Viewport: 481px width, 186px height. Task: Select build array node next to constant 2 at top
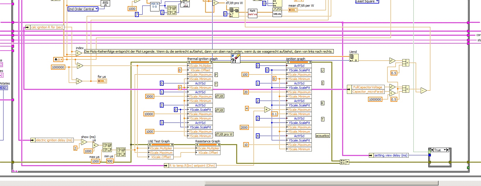(x=172, y=10)
